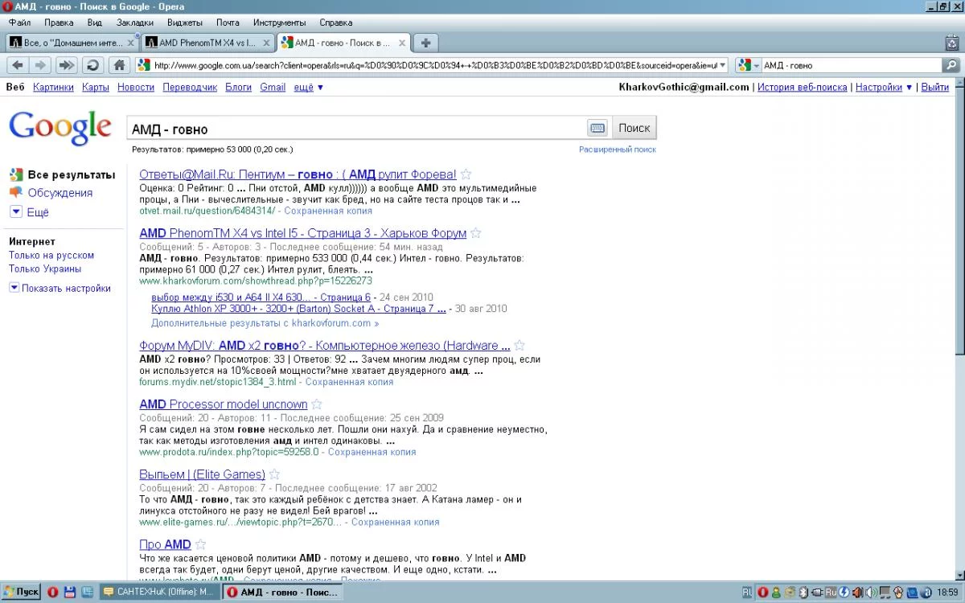This screenshot has width=965, height=603.
Task: Switch to the САНТЕХНиК (Offline) taskbar window
Action: [159, 592]
